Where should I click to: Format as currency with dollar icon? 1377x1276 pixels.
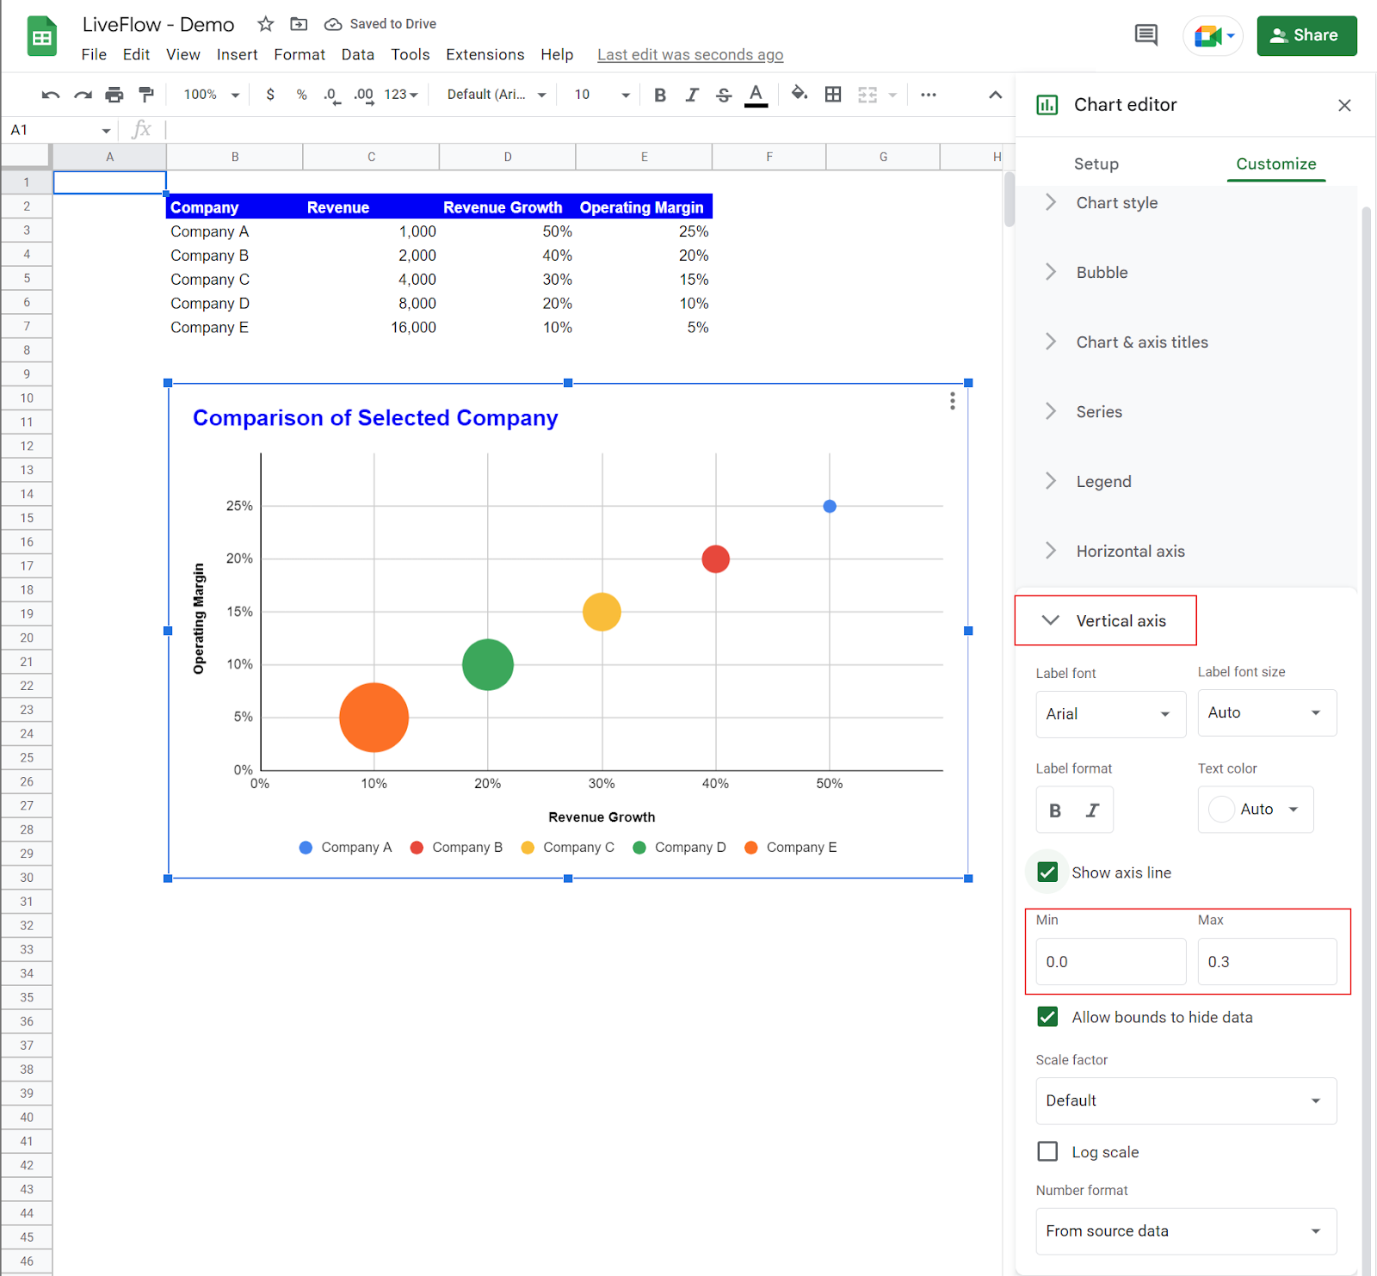270,95
